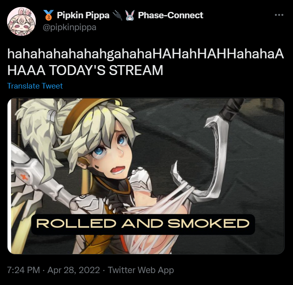Click Pipkin Pippa's round profile avatar
The width and height of the screenshot is (293, 285).
[21, 21]
